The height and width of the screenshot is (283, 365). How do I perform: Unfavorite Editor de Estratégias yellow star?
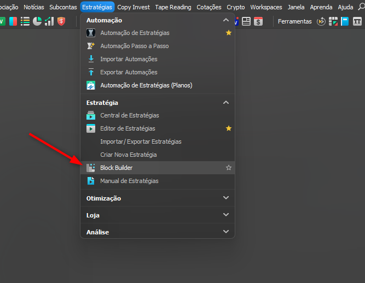[x=229, y=128]
